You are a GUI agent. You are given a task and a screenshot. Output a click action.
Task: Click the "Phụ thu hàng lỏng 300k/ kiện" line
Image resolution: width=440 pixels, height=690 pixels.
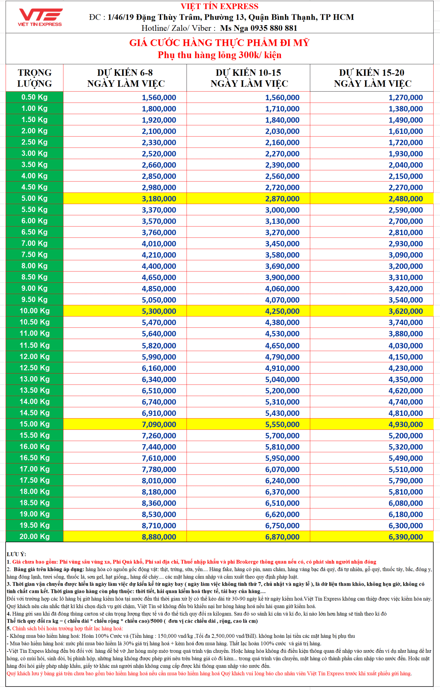point(219,55)
